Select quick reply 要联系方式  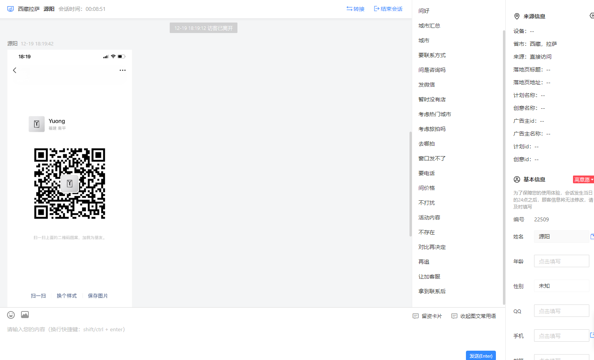pyautogui.click(x=432, y=55)
